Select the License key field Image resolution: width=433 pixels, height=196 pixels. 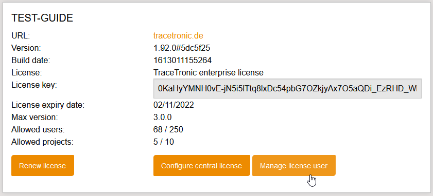[287, 88]
